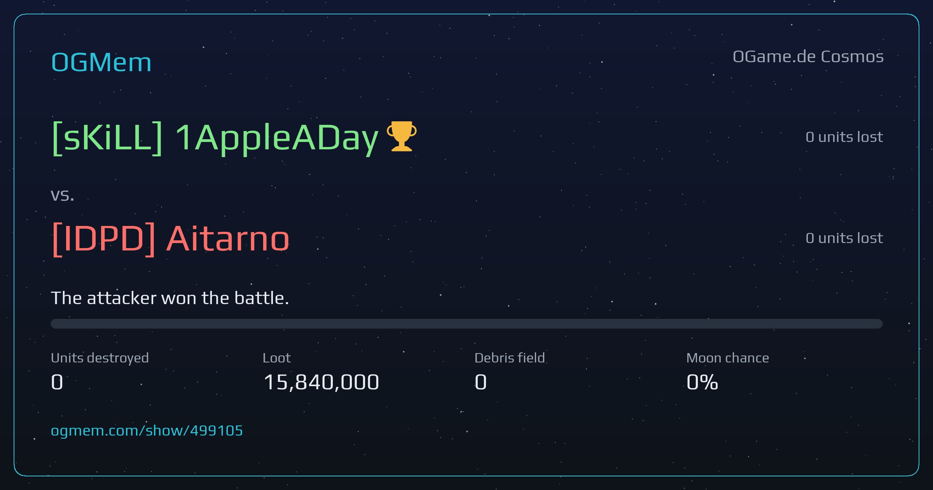Open the ogmem.com/show/499105 link

[147, 431]
